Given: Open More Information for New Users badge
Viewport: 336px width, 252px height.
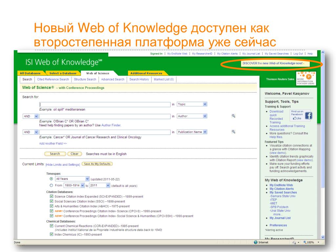Looking at the screenshot, I should (306, 78).
